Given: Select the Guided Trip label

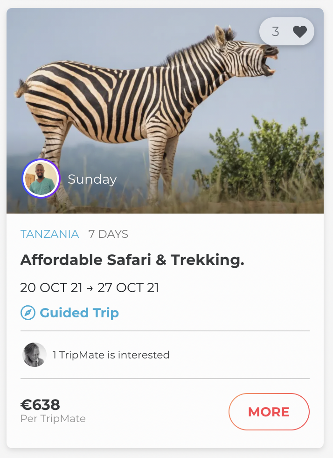Looking at the screenshot, I should coord(79,313).
